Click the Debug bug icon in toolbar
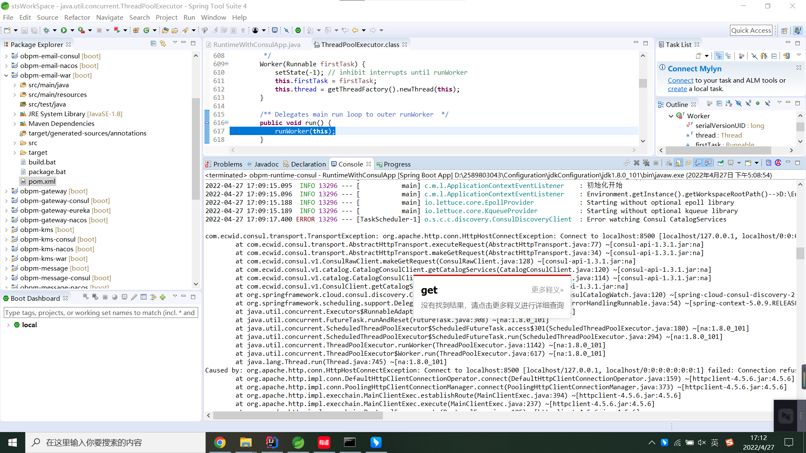This screenshot has width=806, height=453. point(47,30)
